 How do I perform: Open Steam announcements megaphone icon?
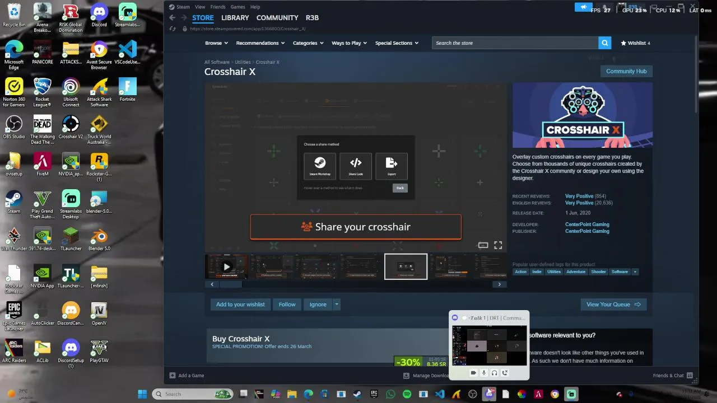pos(583,7)
